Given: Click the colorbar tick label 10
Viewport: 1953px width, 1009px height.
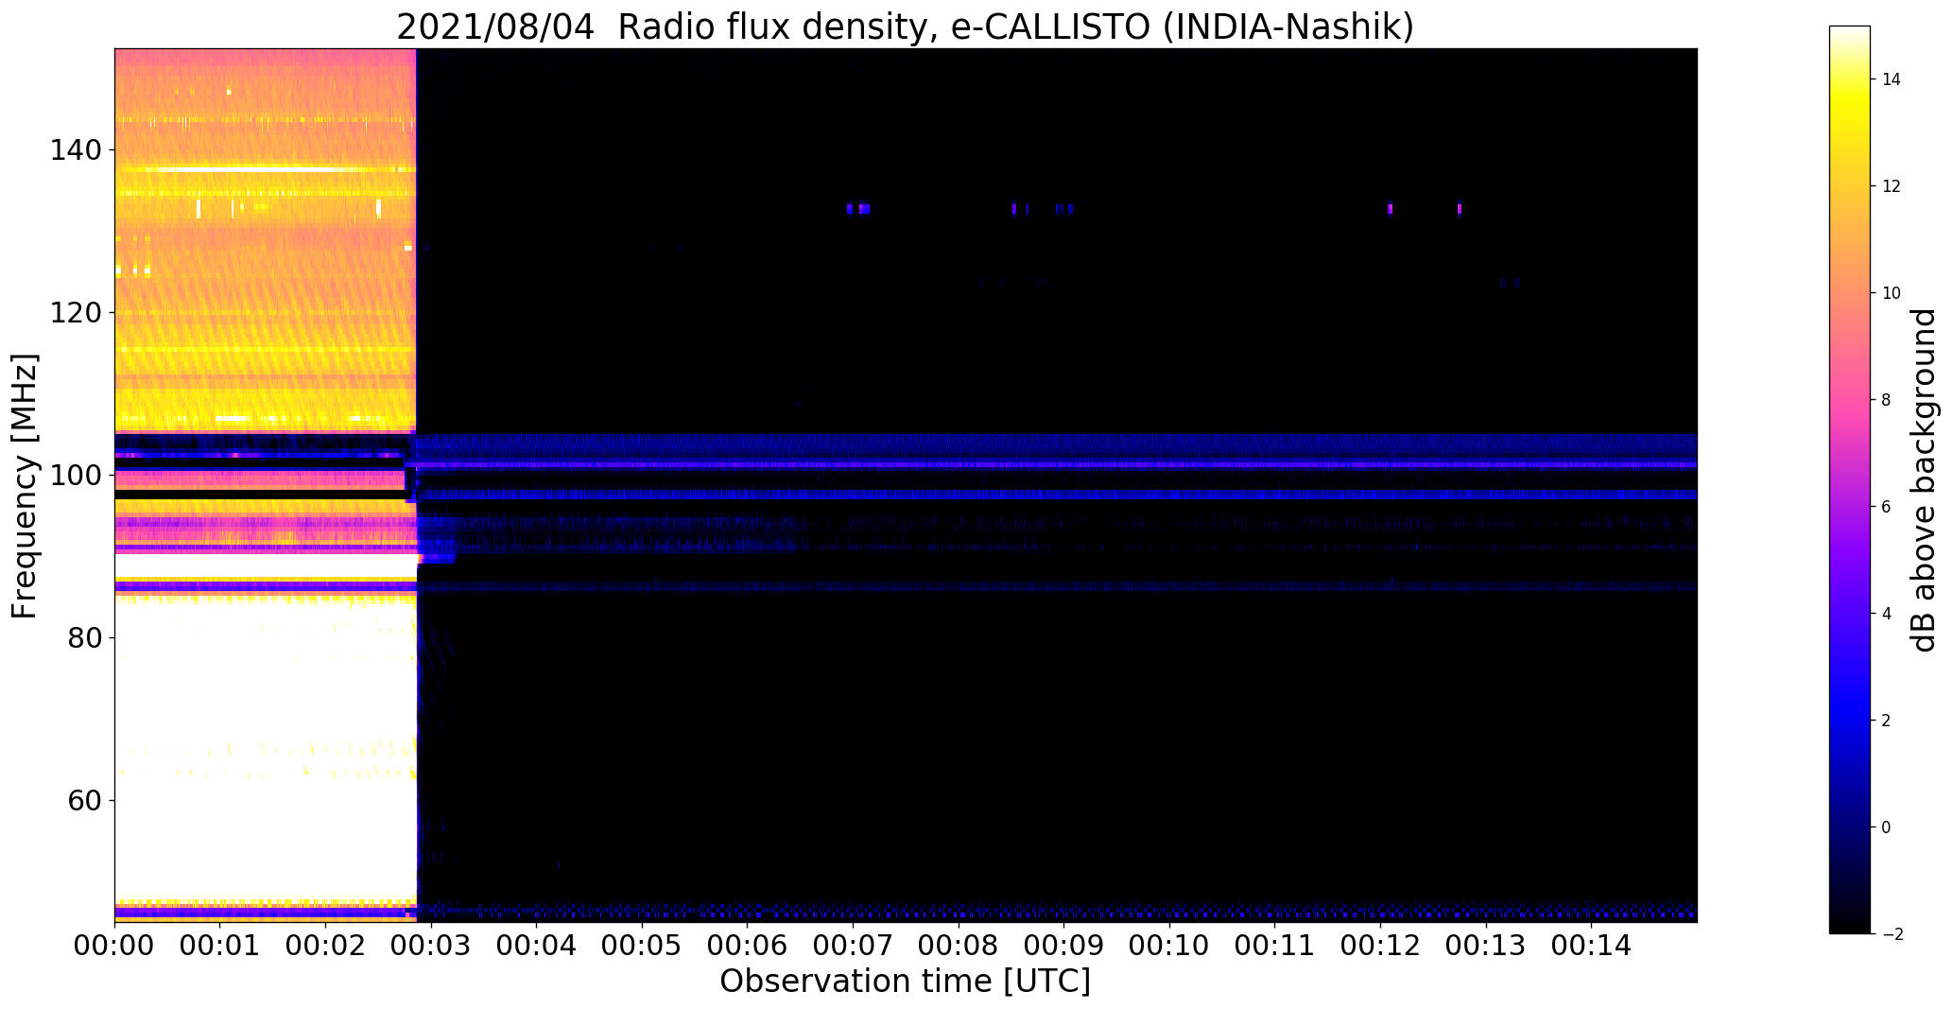Looking at the screenshot, I should (x=1892, y=293).
